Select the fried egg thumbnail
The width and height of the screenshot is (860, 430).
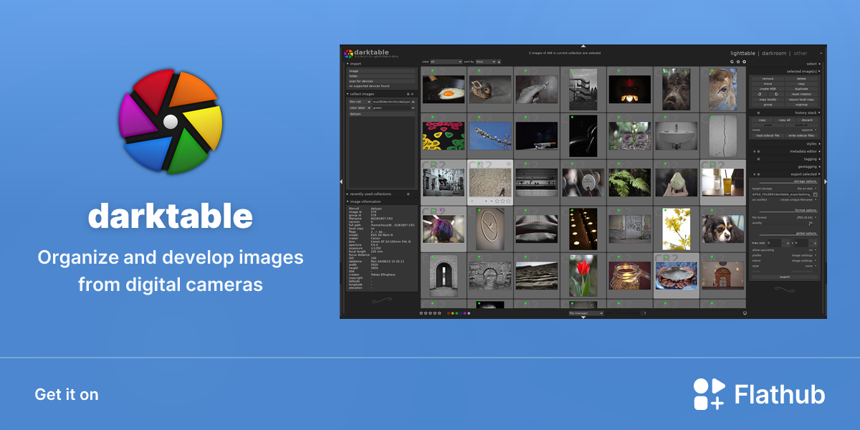click(x=444, y=90)
